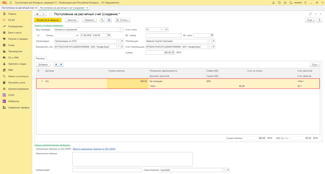Click Комментарий input field
Screen dimensions: 325x174
click(107, 170)
